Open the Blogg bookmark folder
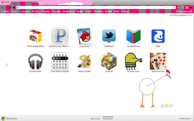194x121 pixels. click(125, 11)
